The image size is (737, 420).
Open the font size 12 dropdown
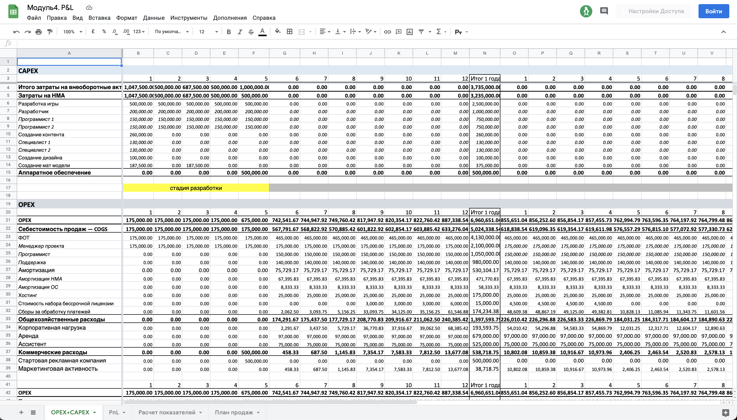click(208, 32)
